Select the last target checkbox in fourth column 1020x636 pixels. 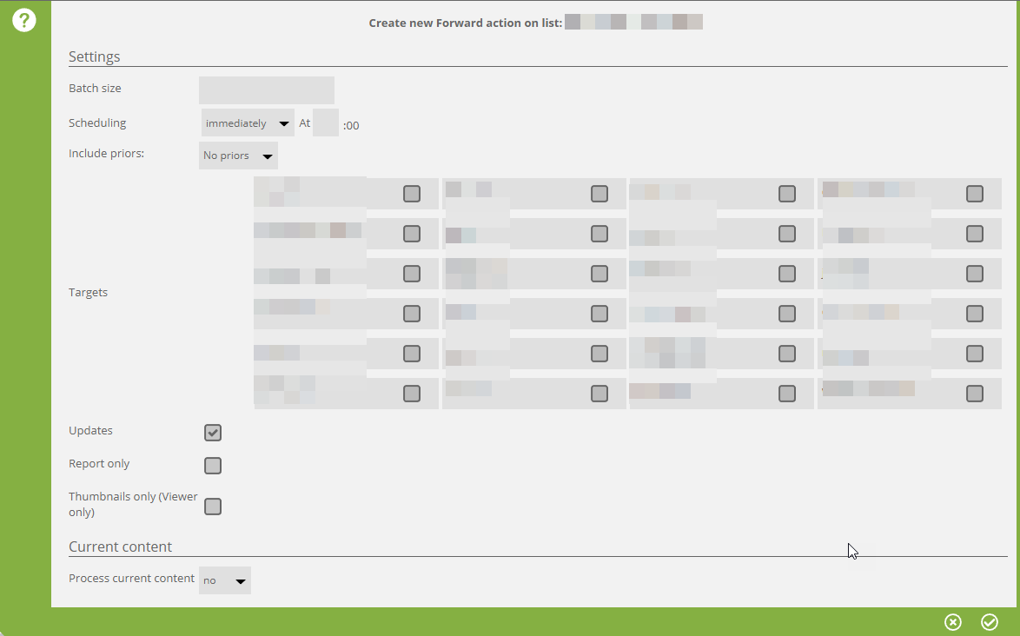975,394
